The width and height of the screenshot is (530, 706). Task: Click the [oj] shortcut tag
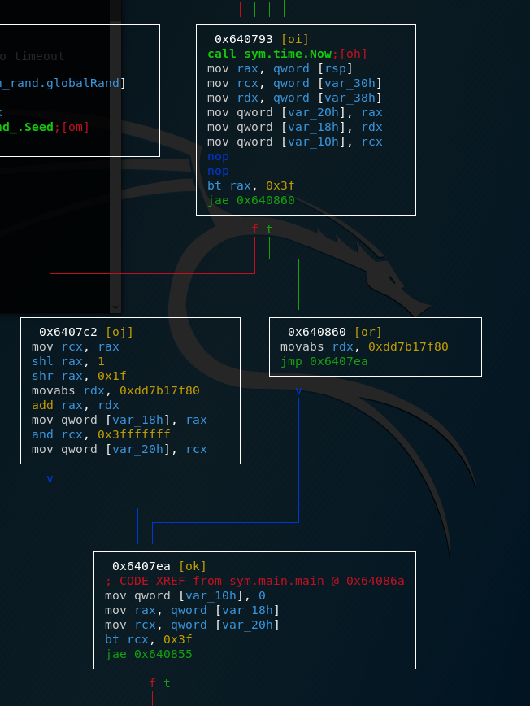[119, 333]
